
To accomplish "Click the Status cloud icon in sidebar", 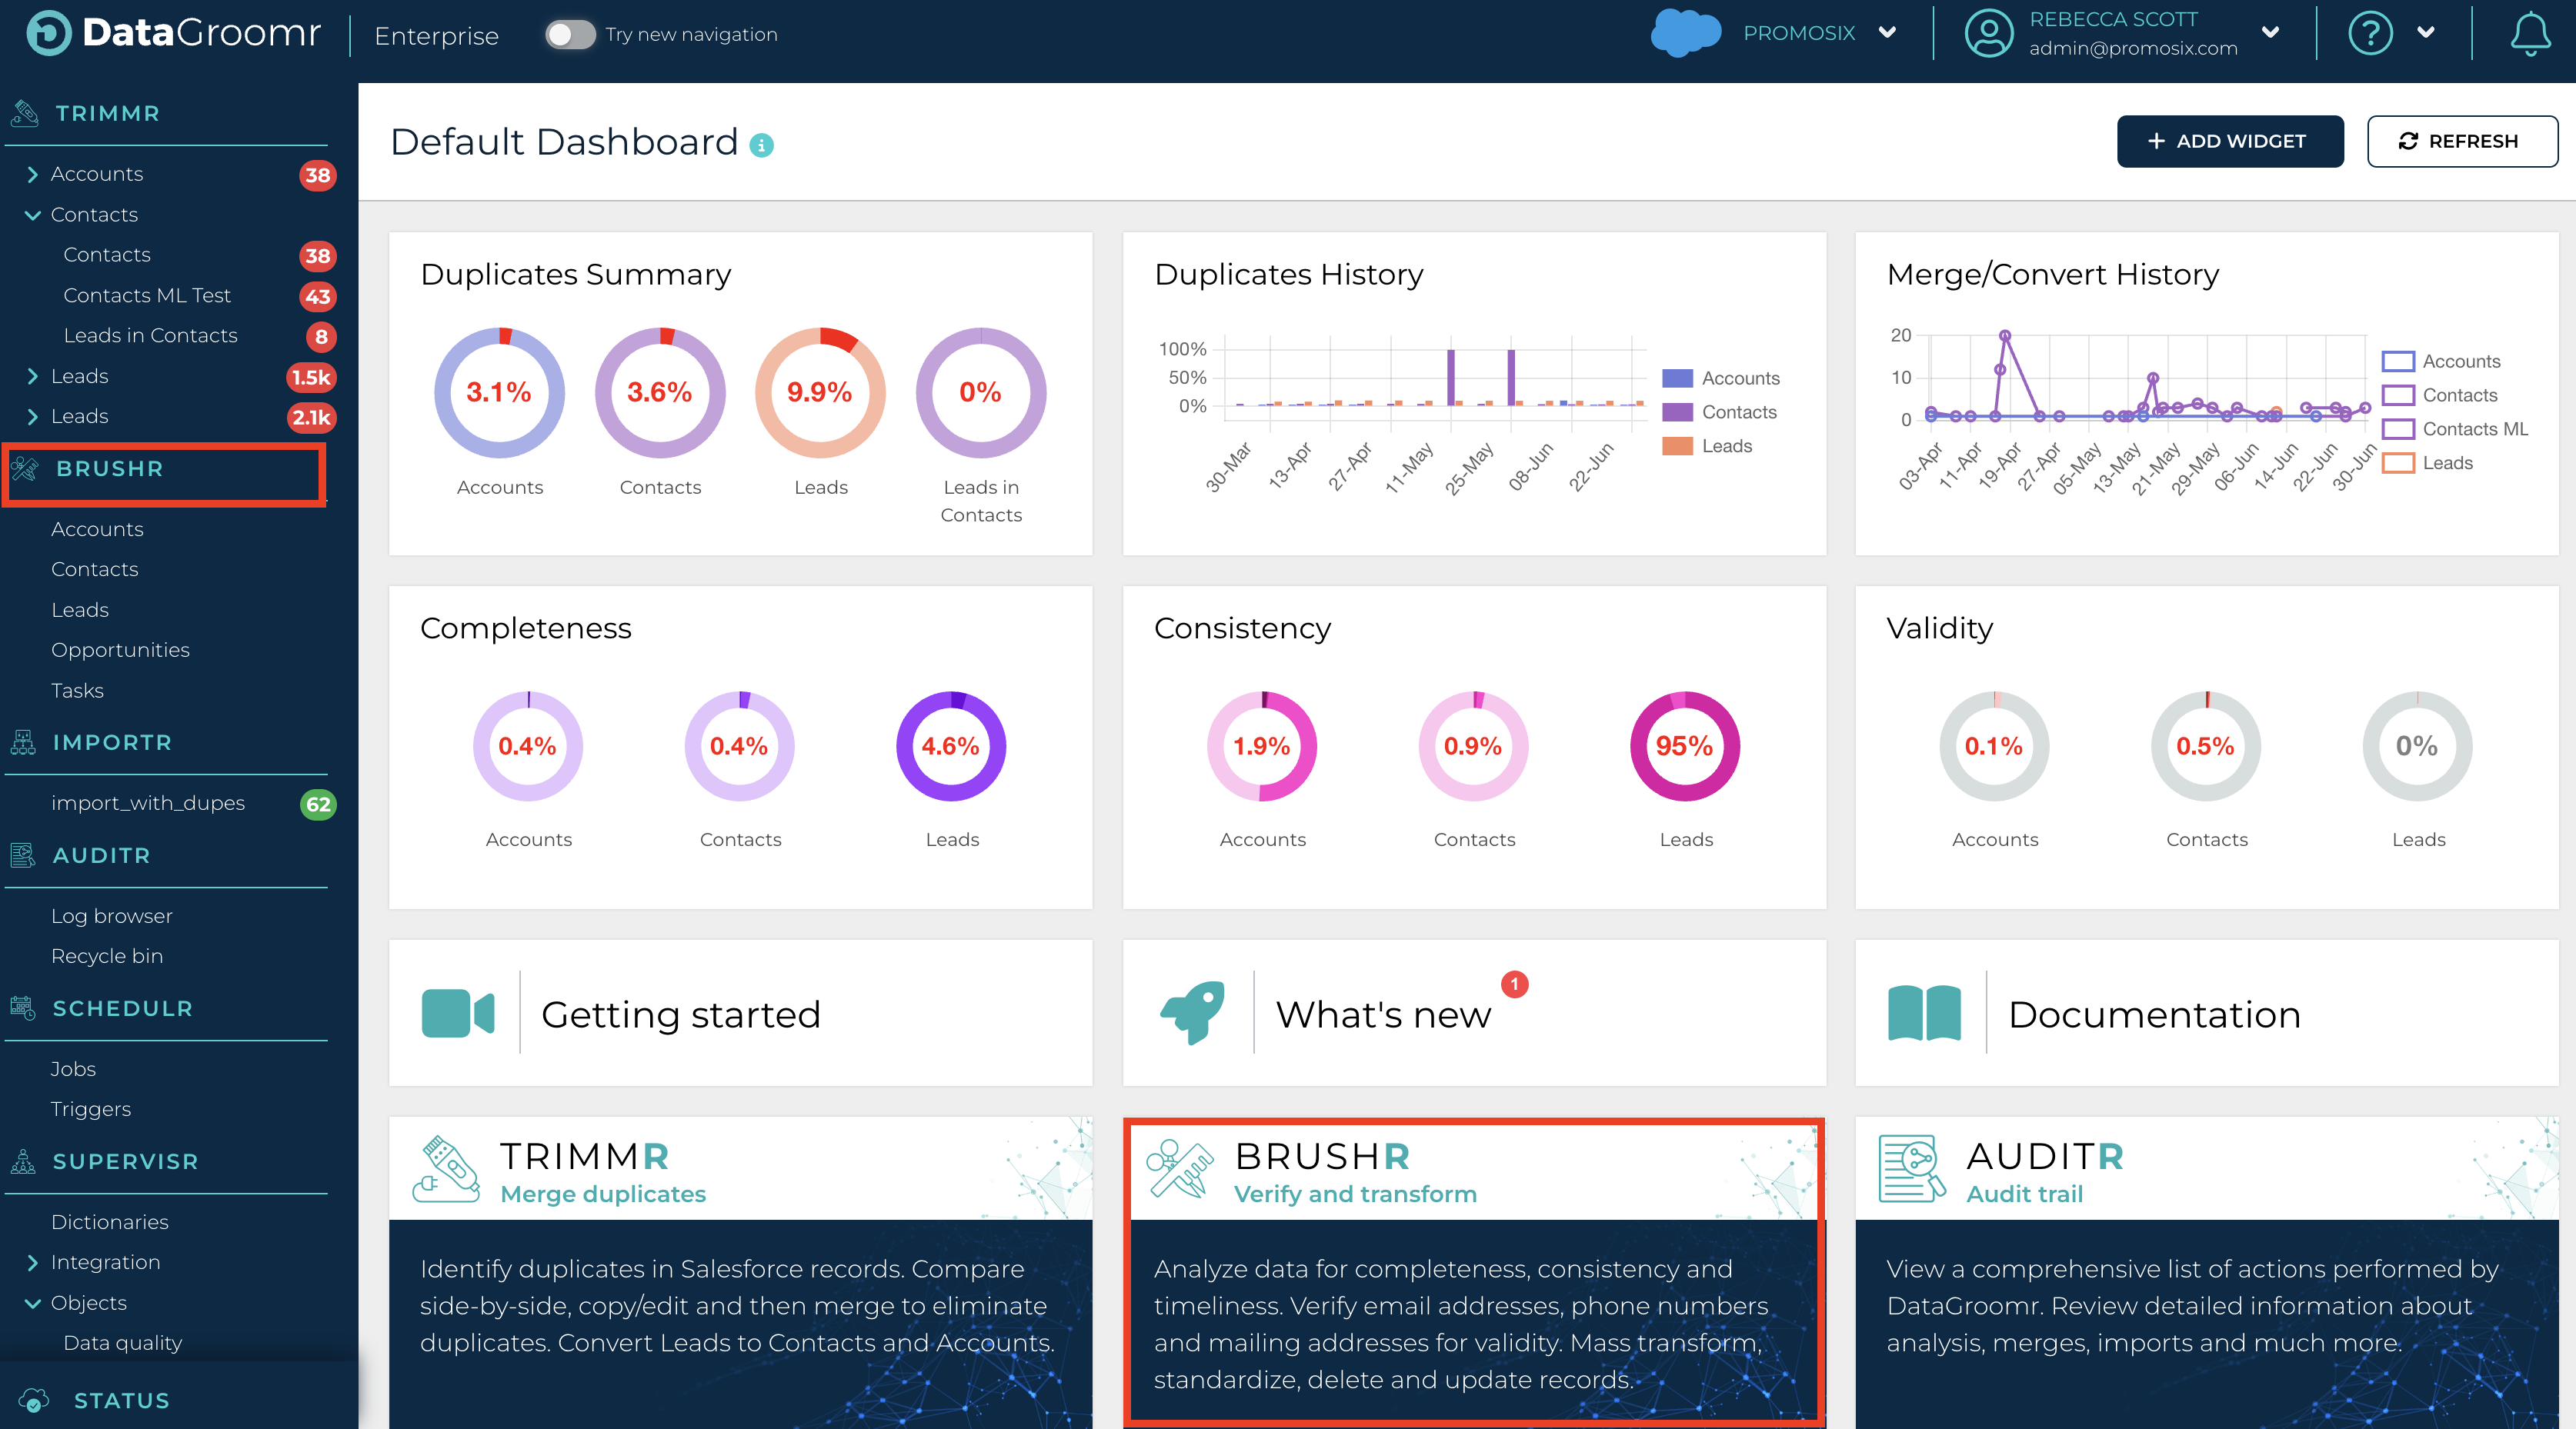I will [x=34, y=1399].
